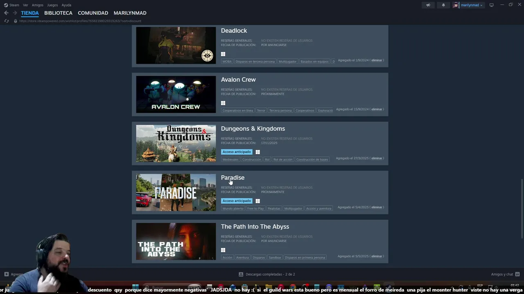Viewport: 524px width, 294px height.
Task: Select the Acción y aventura tag
Action: [318, 209]
